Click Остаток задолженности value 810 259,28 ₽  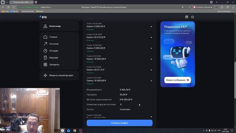point(126,100)
